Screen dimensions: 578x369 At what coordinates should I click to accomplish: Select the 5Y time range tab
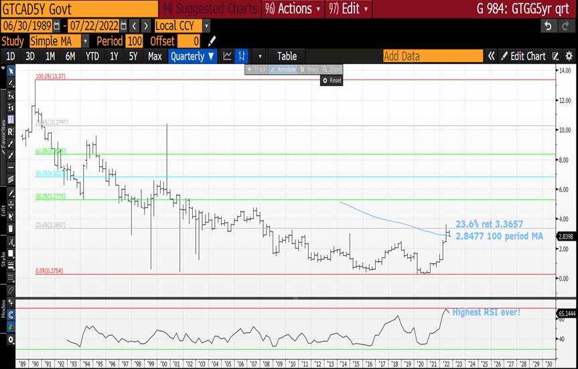point(133,56)
